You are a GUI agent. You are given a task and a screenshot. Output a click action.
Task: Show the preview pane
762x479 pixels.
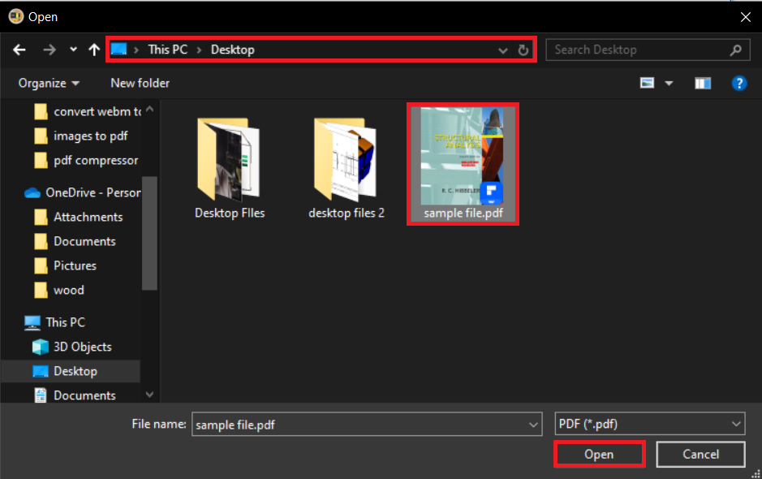(702, 82)
